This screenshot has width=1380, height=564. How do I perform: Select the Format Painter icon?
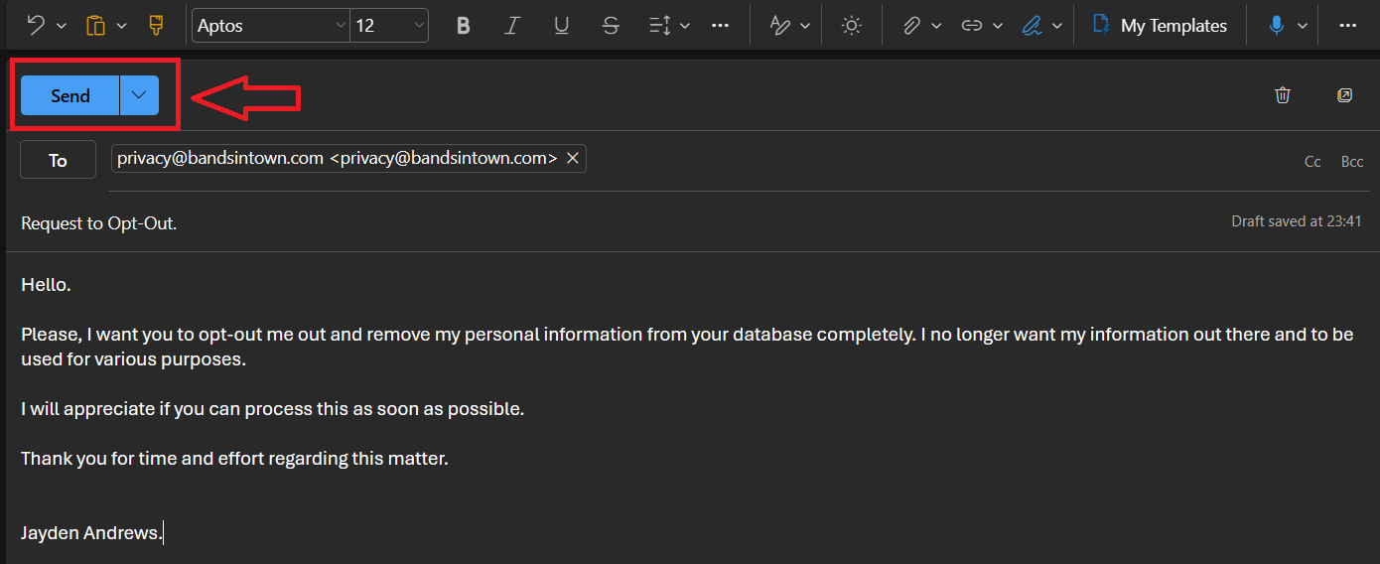click(x=156, y=26)
